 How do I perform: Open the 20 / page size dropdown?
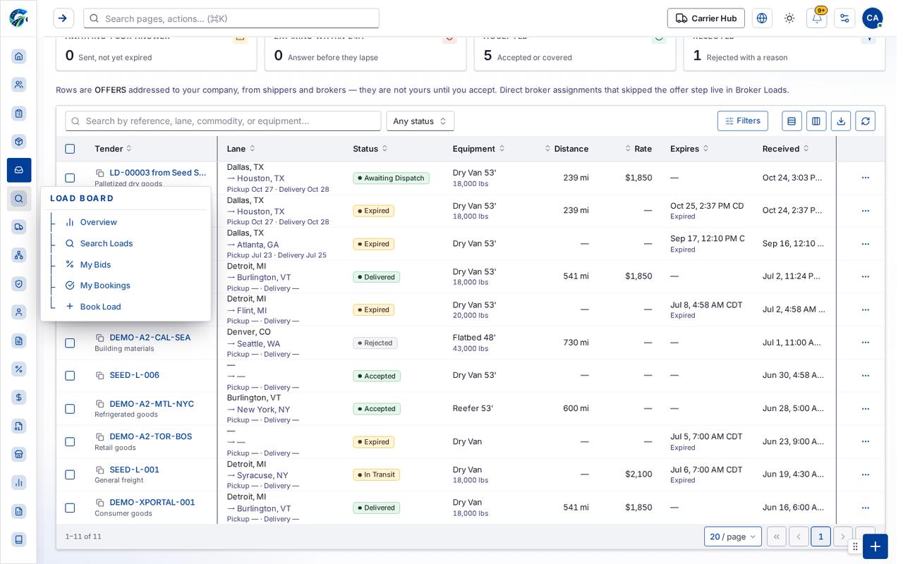point(733,537)
